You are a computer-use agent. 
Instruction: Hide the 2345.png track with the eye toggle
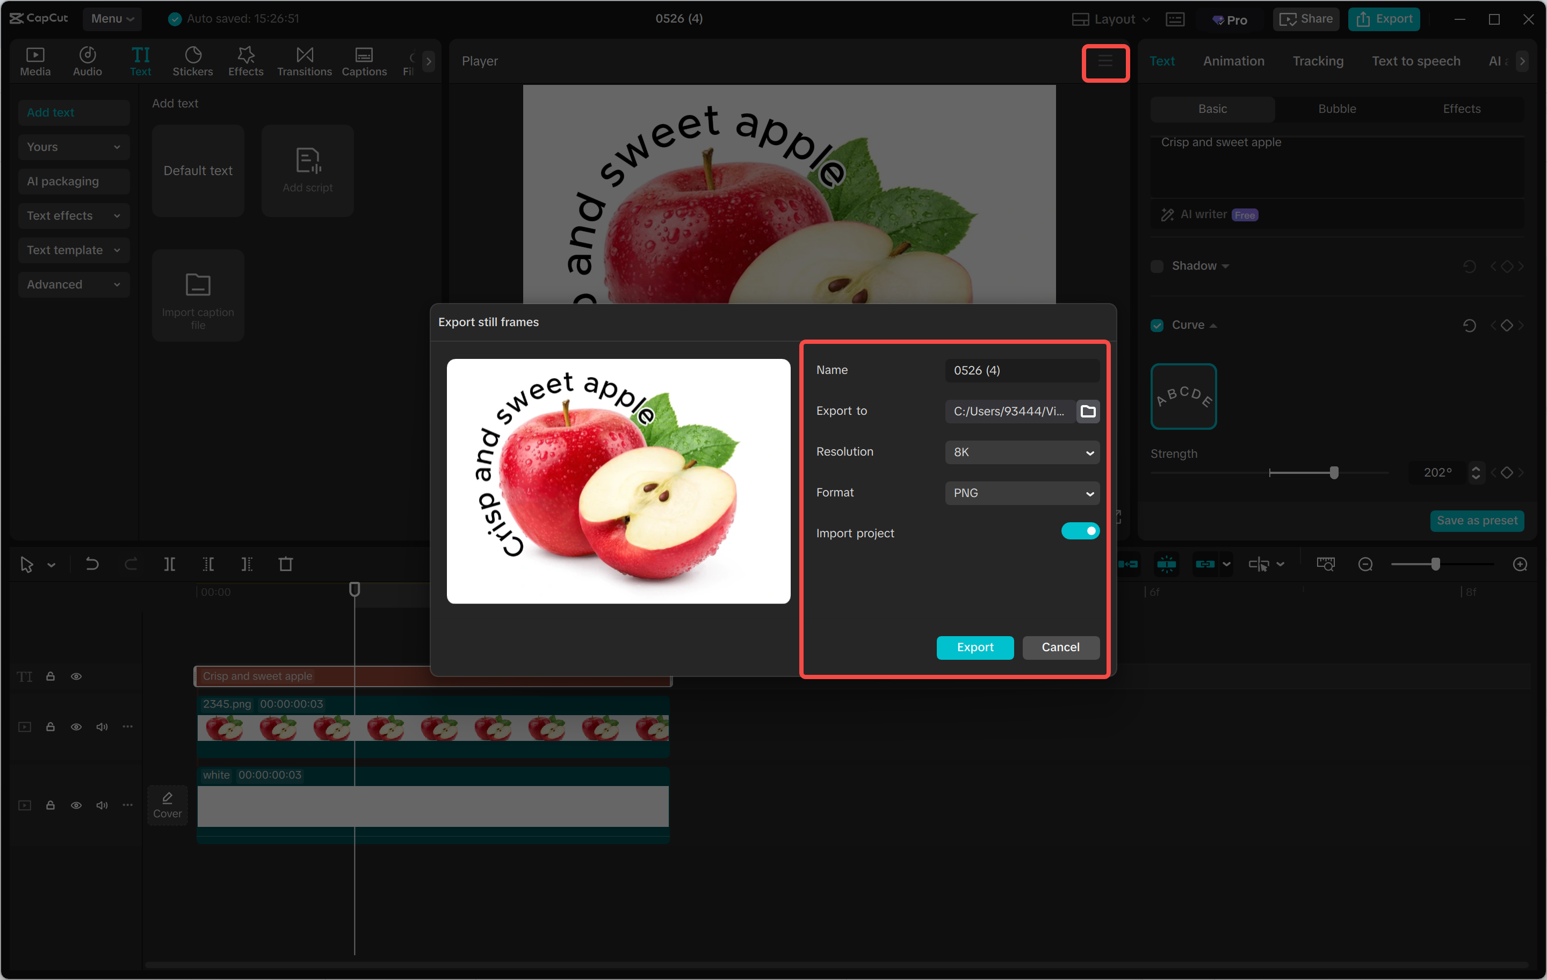point(76,727)
